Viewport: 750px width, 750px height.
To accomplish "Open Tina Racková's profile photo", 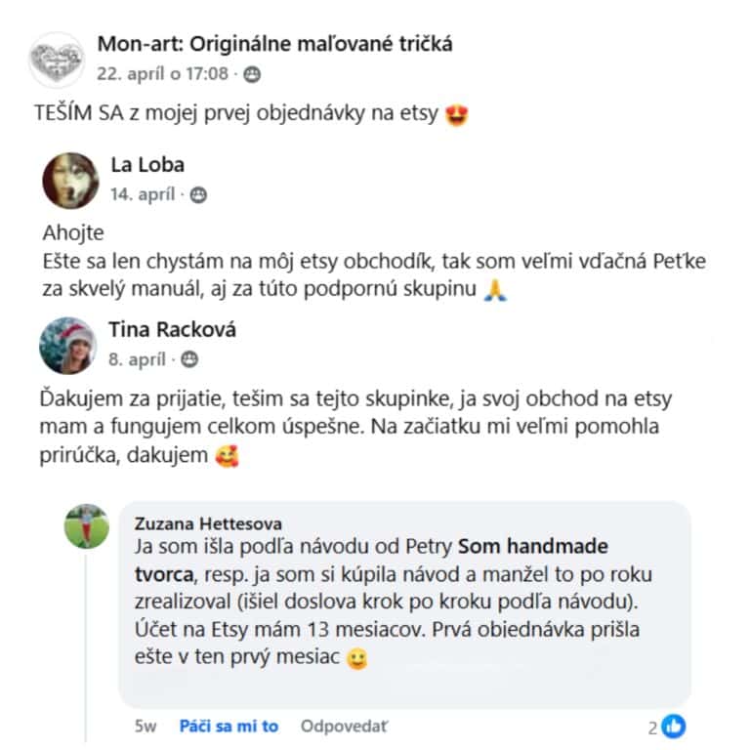I will click(68, 346).
